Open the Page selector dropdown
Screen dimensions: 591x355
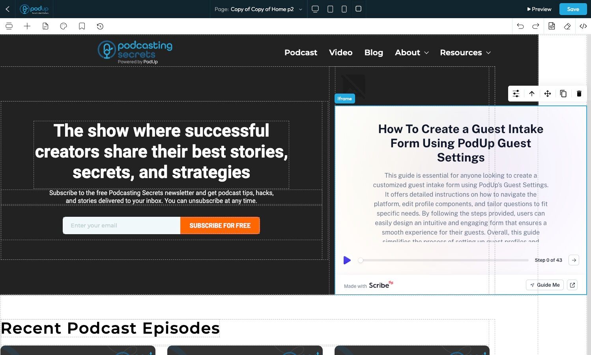click(258, 9)
